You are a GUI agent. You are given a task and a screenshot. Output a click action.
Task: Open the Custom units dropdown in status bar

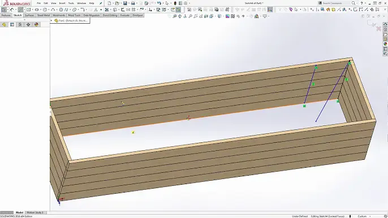(364, 216)
